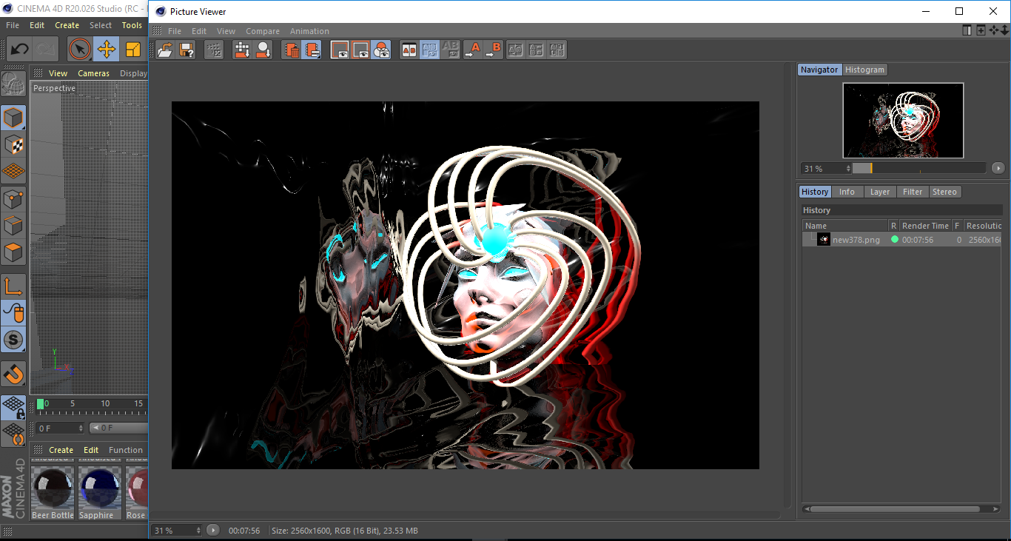This screenshot has height=541, width=1011.
Task: Toggle the second single channel eye icon
Action: tap(360, 50)
